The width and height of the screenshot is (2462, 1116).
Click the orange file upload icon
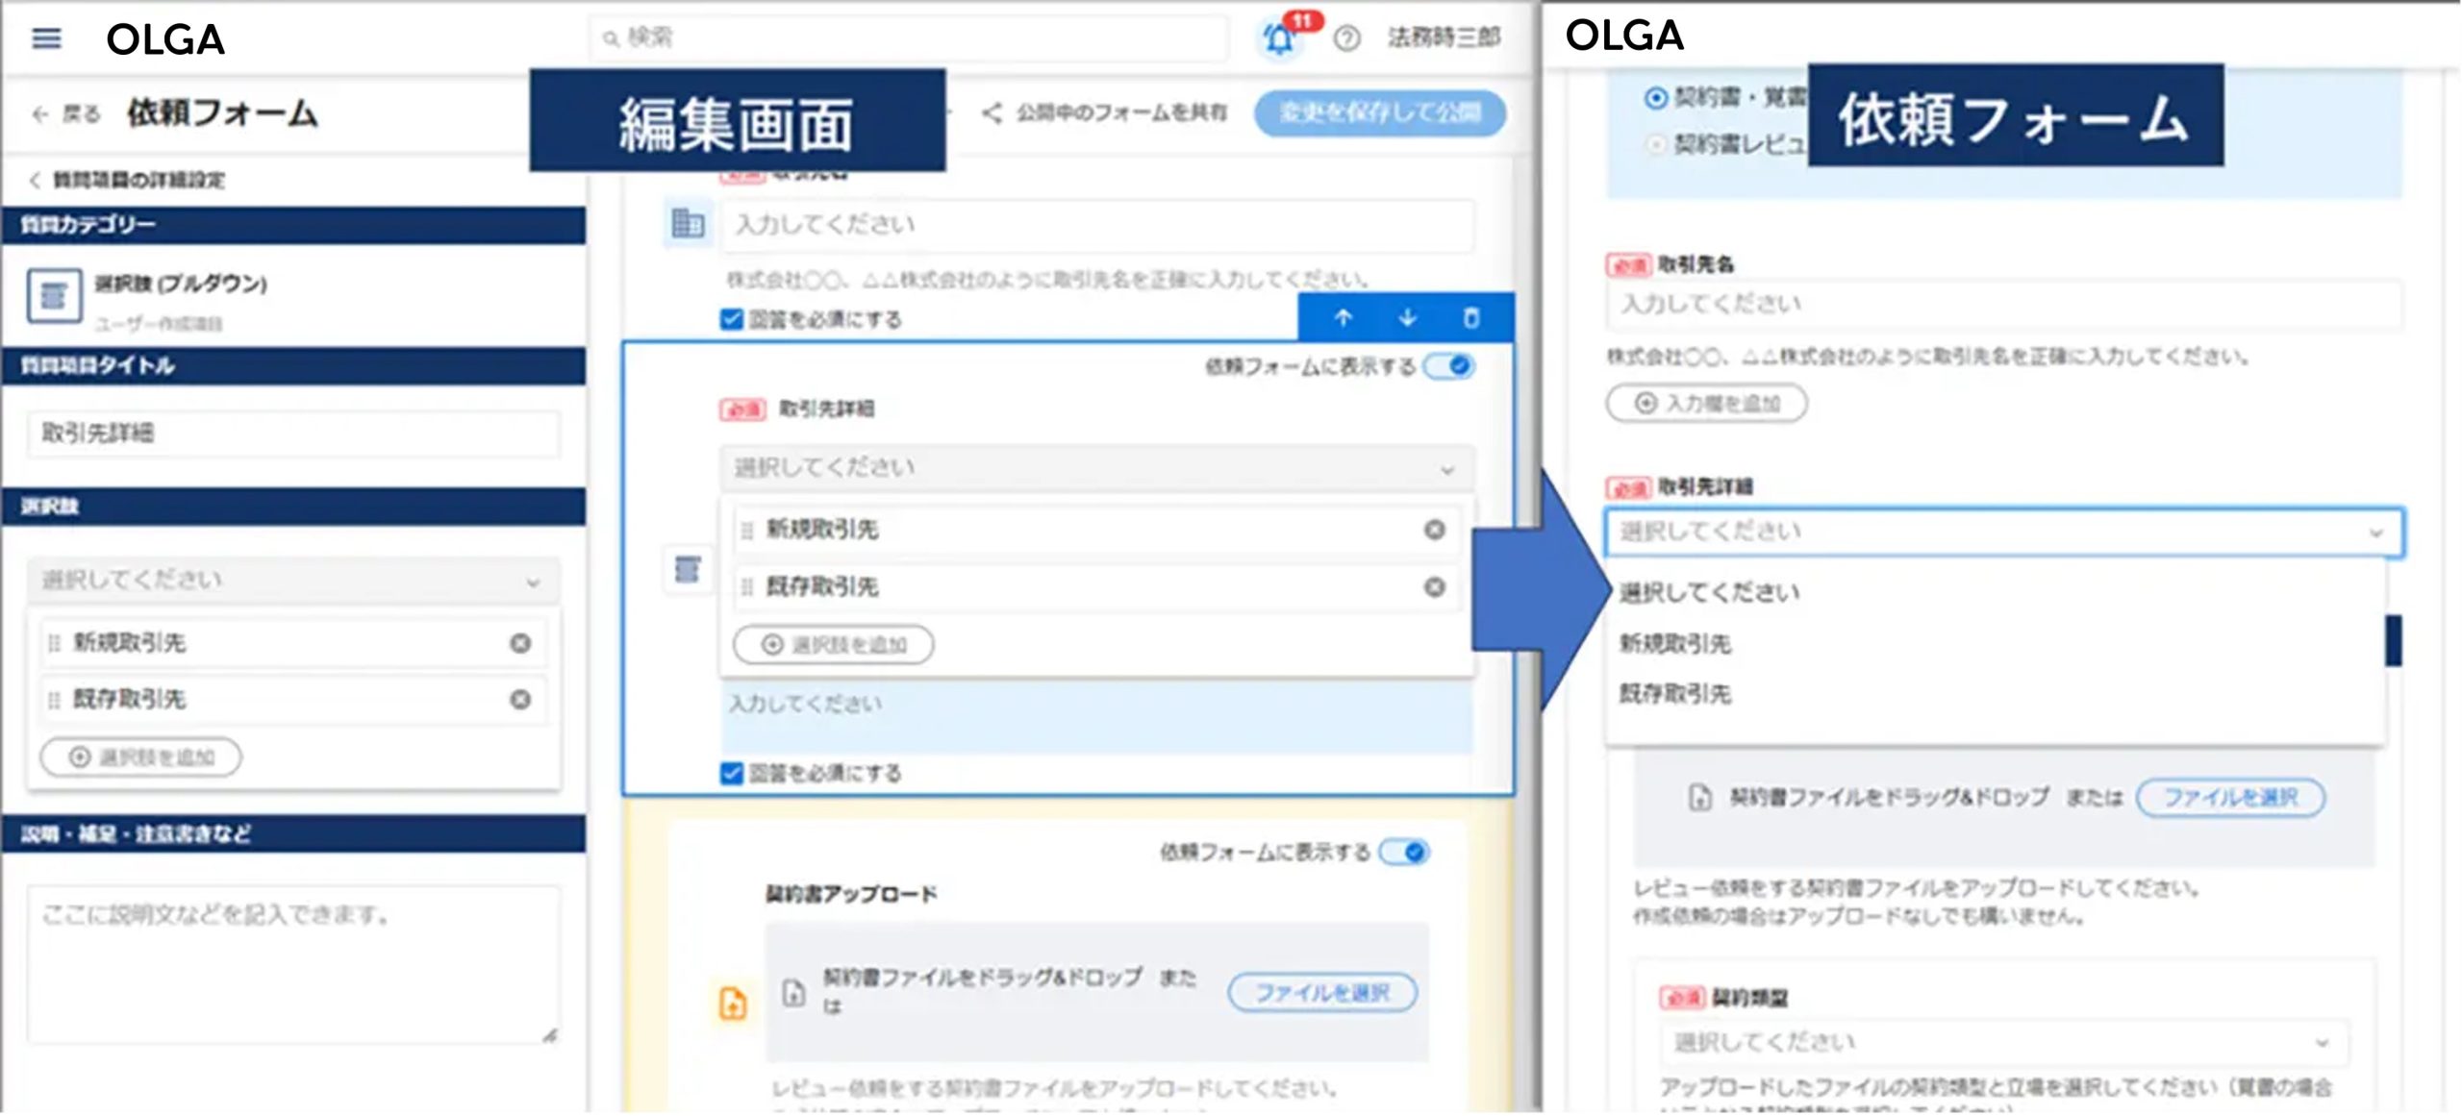coord(733,1003)
